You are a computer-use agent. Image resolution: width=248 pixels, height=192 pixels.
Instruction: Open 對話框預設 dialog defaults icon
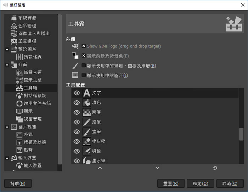[19, 96]
